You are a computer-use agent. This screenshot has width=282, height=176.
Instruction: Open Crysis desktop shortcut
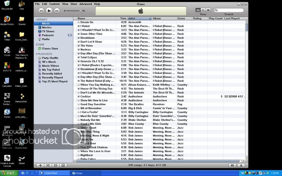pyautogui.click(x=7, y=51)
